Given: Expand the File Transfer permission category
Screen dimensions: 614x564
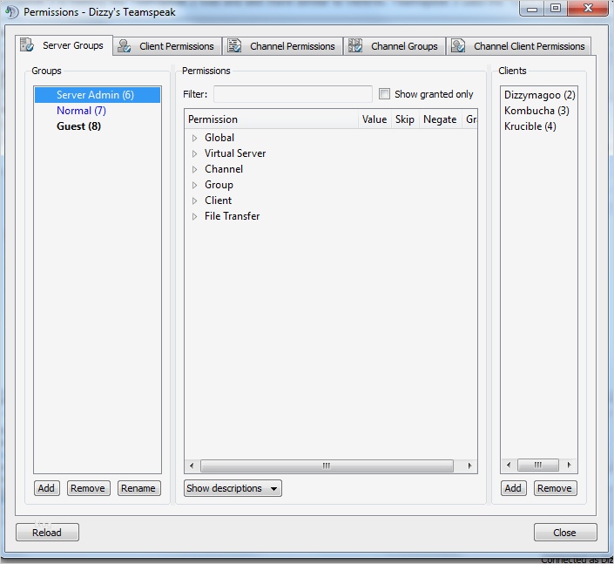Looking at the screenshot, I should (x=194, y=216).
